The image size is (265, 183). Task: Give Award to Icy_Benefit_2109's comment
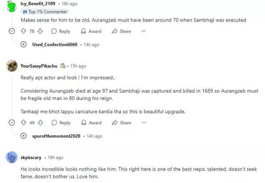point(91,31)
